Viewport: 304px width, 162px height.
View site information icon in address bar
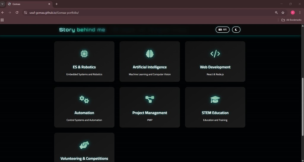tap(26, 12)
